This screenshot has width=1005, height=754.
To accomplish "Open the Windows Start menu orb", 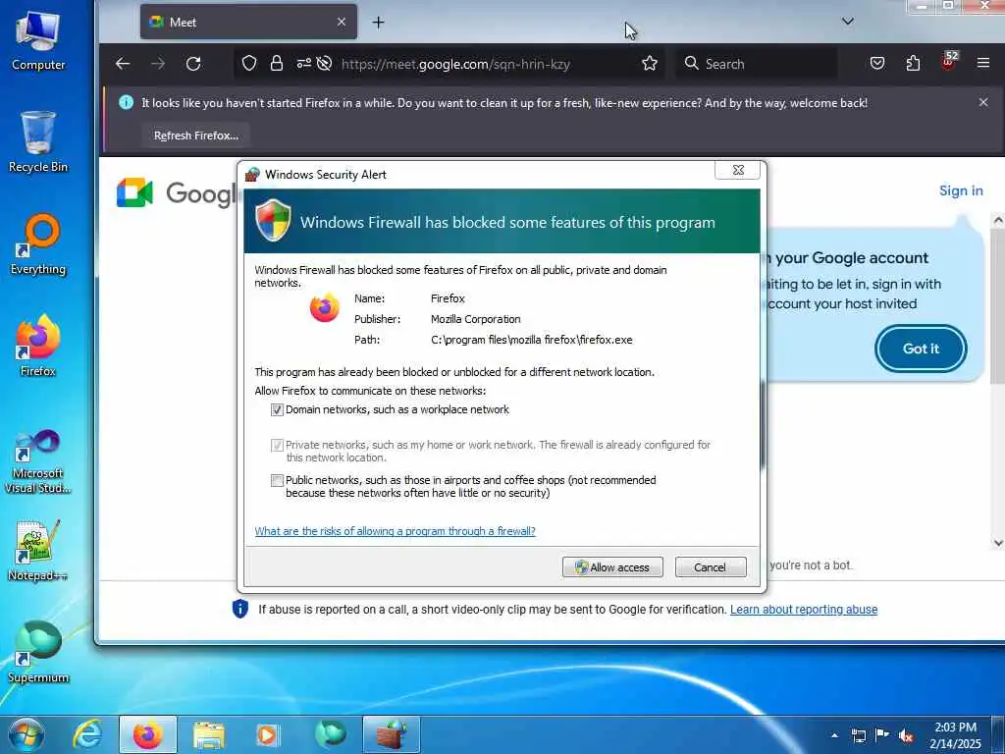I will (26, 734).
